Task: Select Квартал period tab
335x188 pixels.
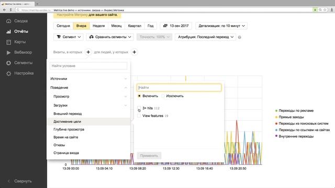Action: pos(135,26)
